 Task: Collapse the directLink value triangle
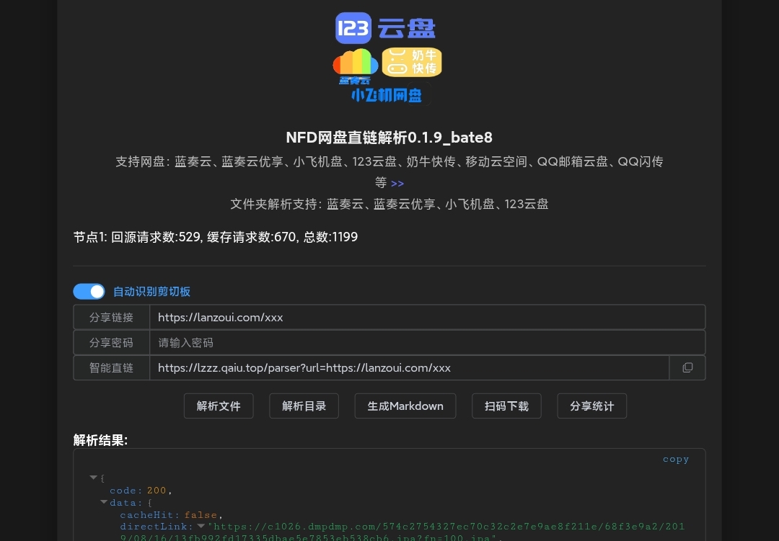(201, 526)
